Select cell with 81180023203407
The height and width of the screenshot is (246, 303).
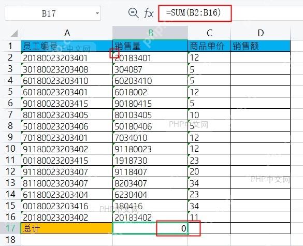click(x=67, y=183)
